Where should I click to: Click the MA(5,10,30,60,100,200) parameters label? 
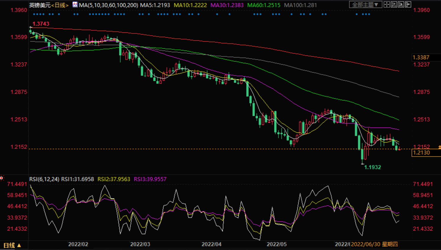click(x=108, y=5)
